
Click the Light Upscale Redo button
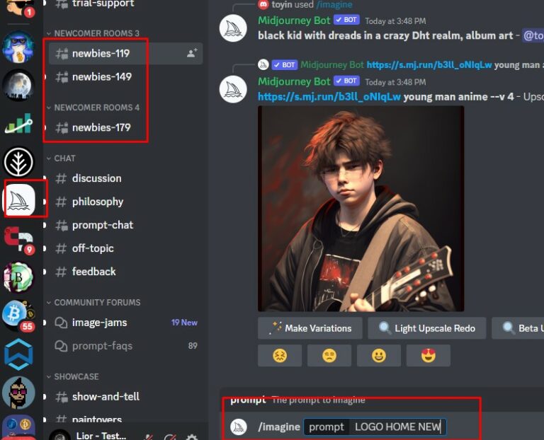[x=426, y=328]
